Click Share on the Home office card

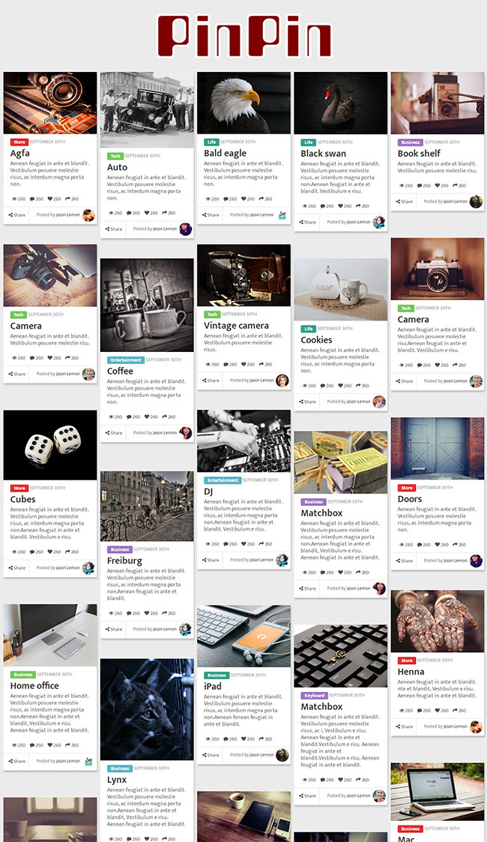16,761
